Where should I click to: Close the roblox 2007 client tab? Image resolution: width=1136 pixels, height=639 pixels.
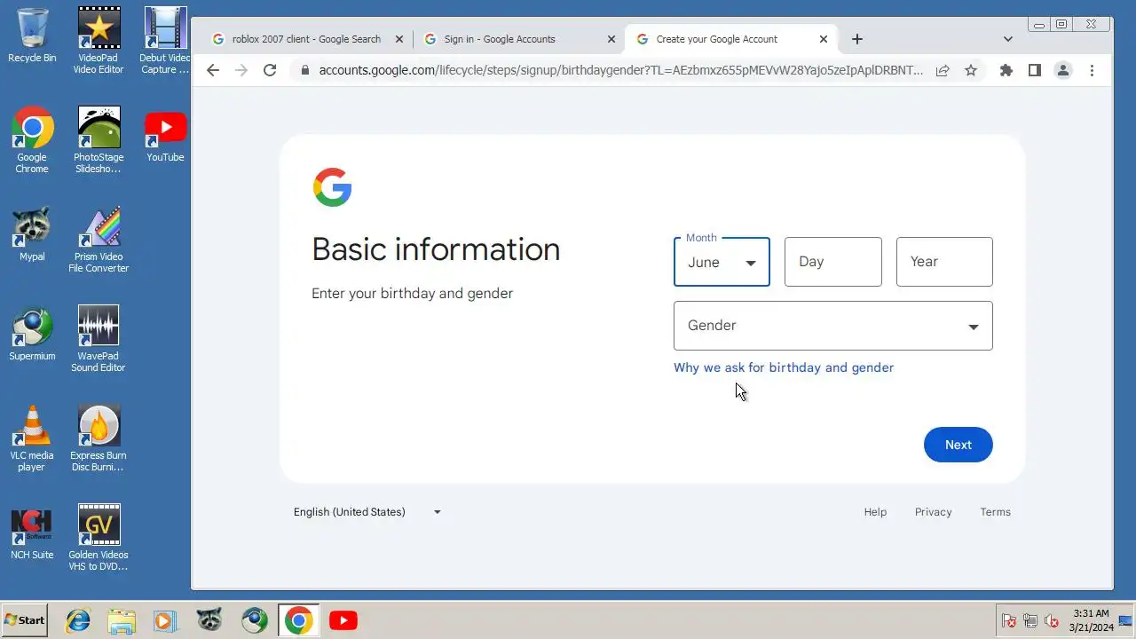pos(399,39)
